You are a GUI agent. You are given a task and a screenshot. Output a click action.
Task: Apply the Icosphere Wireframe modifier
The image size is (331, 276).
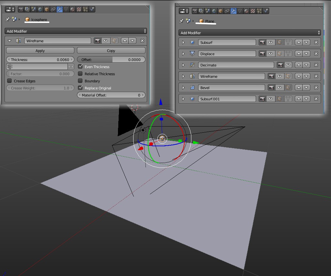40,51
